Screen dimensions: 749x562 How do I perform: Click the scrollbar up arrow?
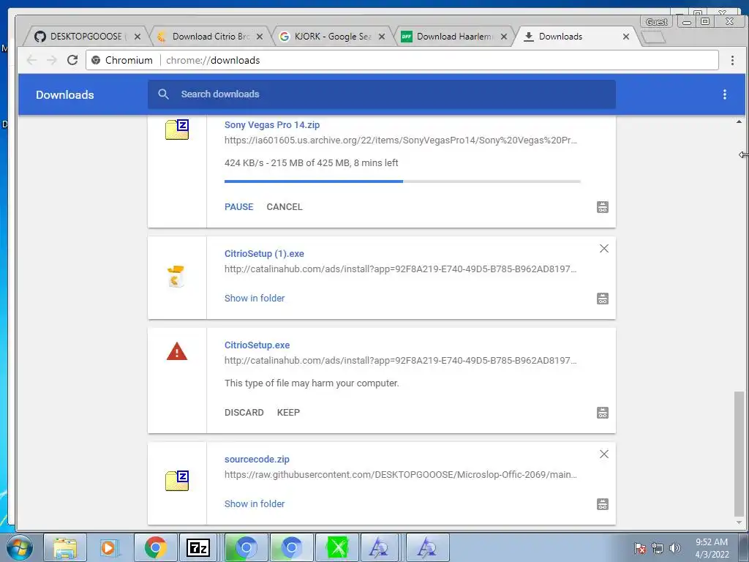[x=739, y=122]
